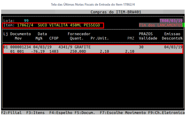The width and height of the screenshot is (186, 115).
Task: Click the PRAZOS column header
Action: pyautogui.click(x=146, y=34)
